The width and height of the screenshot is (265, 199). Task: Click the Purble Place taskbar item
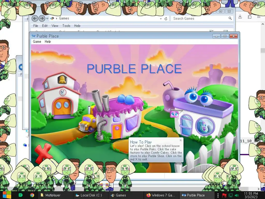coord(196,195)
